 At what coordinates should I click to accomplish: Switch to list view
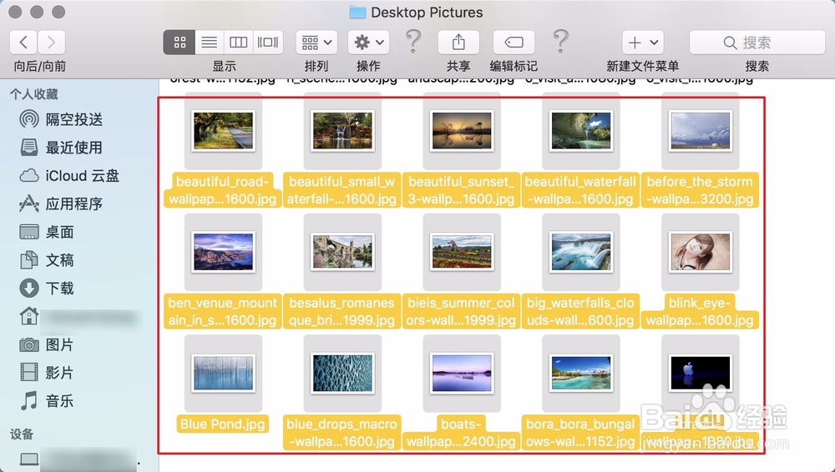tap(210, 42)
